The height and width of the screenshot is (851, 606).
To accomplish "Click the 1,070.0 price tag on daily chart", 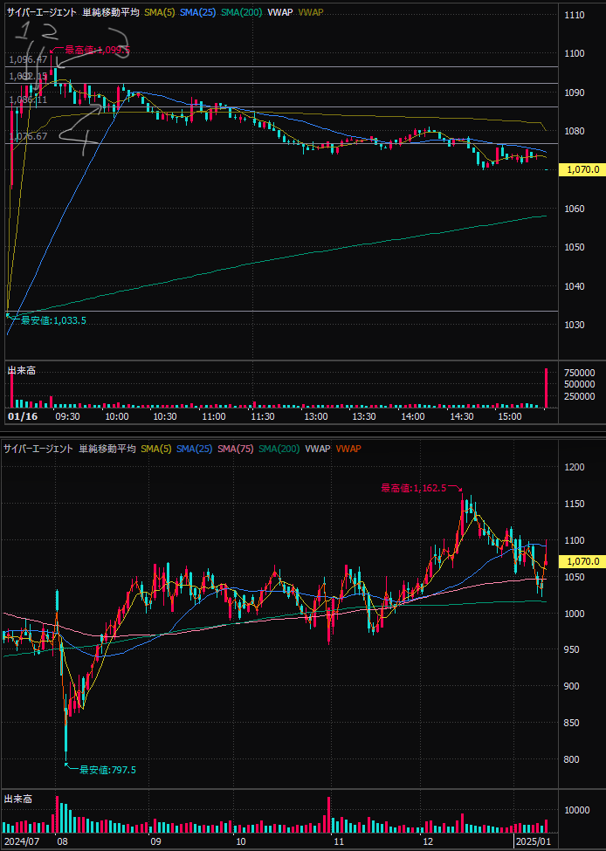I will click(x=582, y=561).
